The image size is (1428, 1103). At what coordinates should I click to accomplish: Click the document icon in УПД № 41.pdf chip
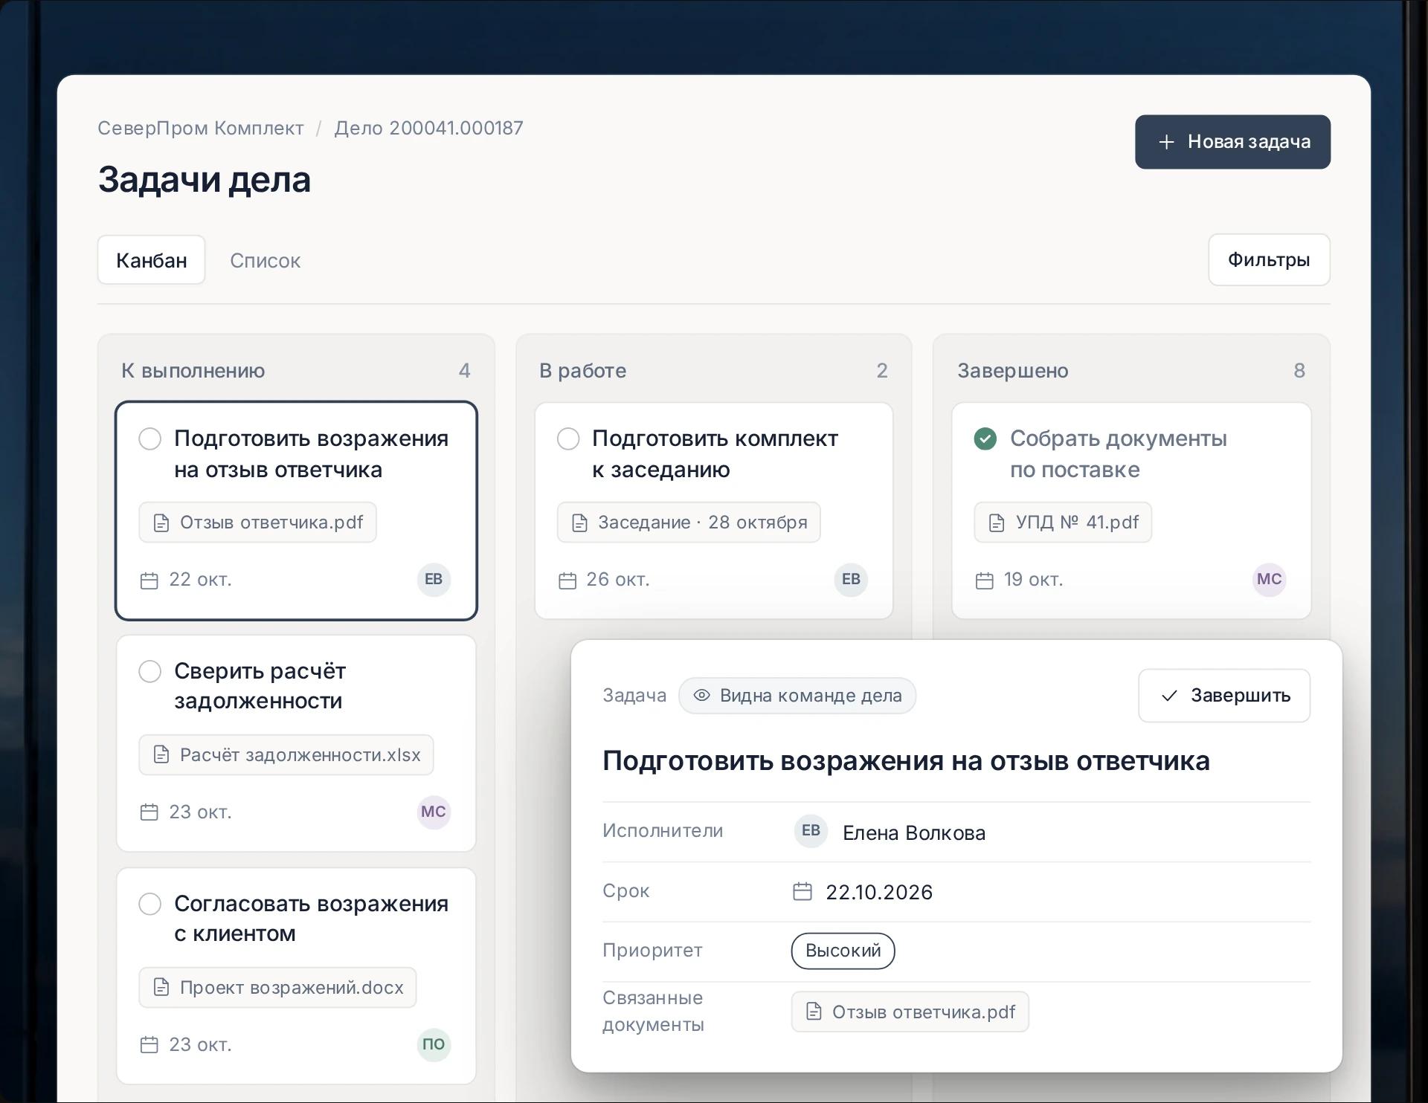click(997, 523)
